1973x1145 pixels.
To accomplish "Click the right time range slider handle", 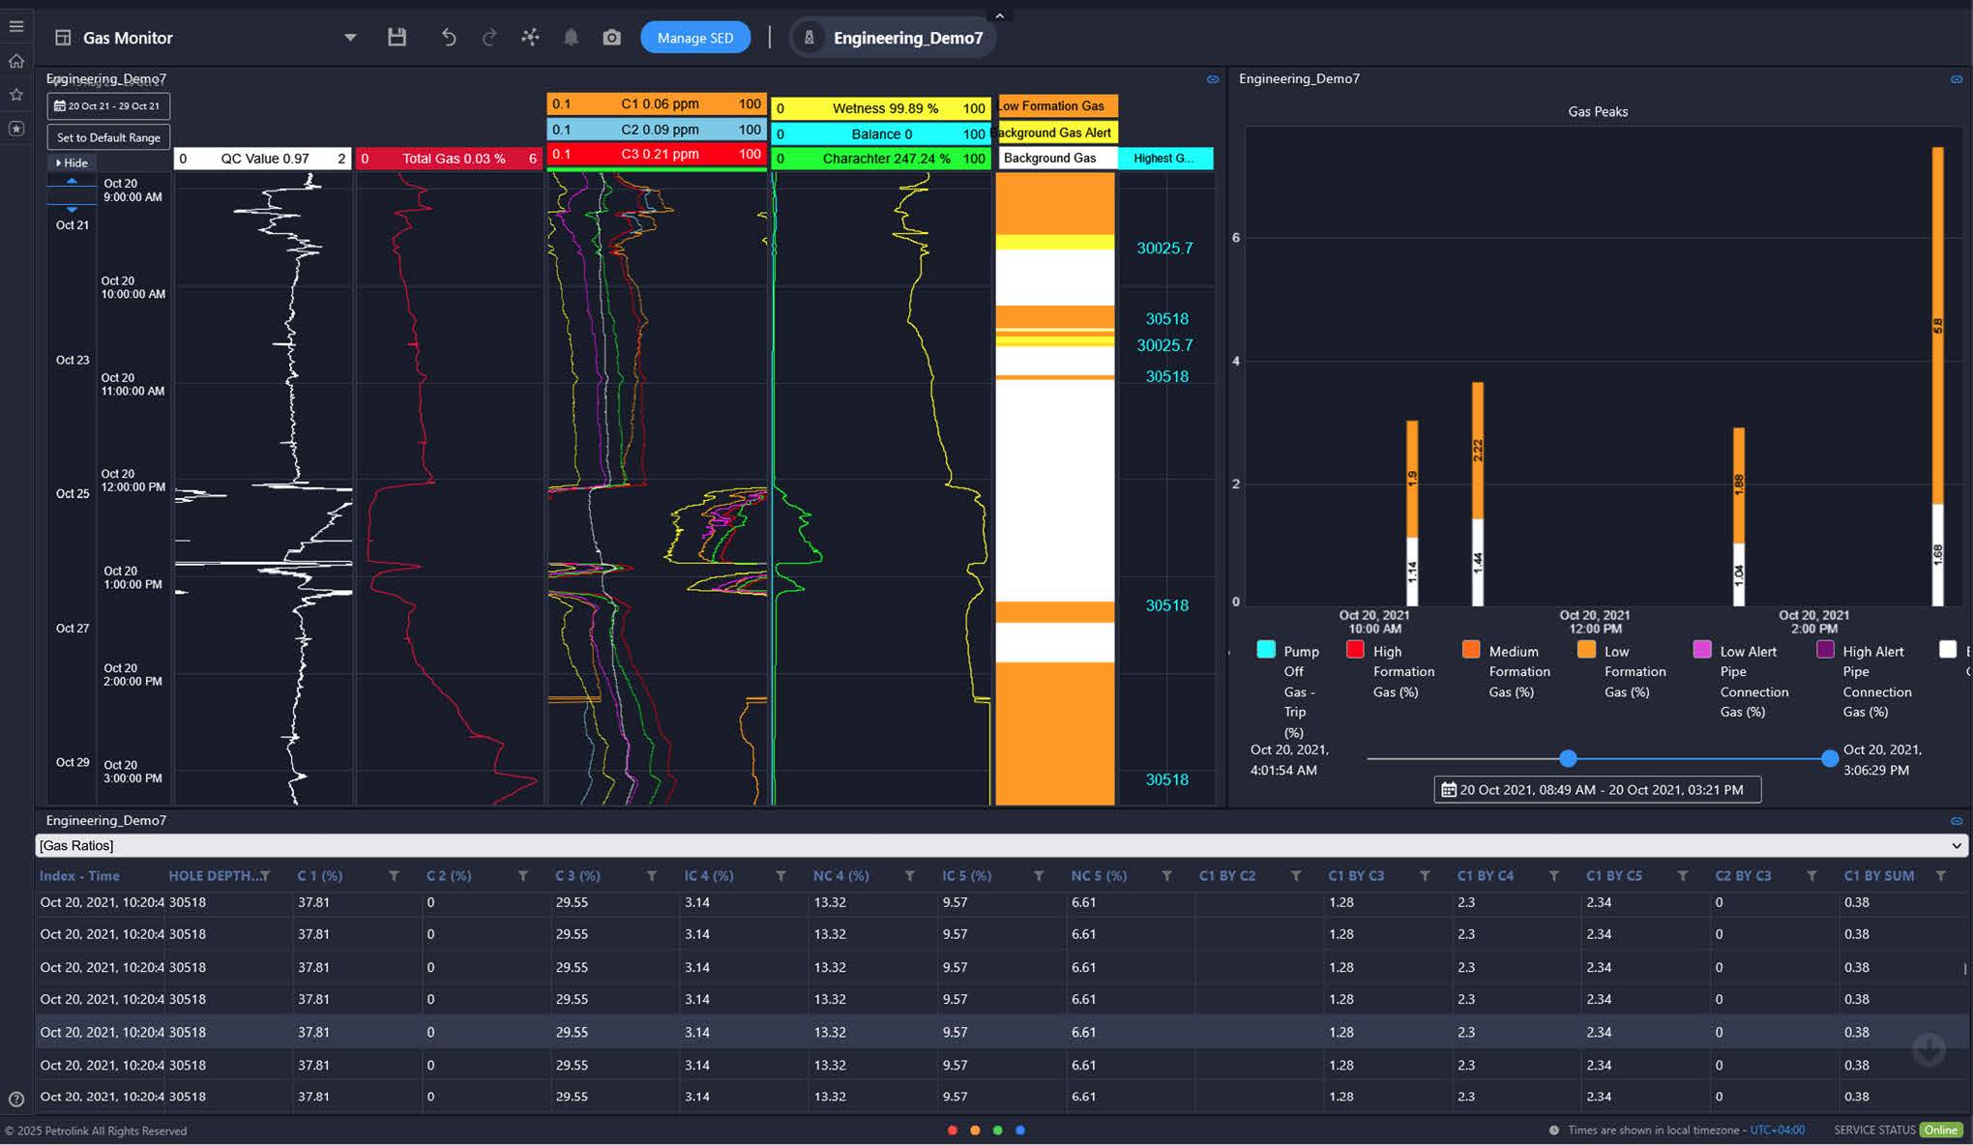I will [1829, 759].
